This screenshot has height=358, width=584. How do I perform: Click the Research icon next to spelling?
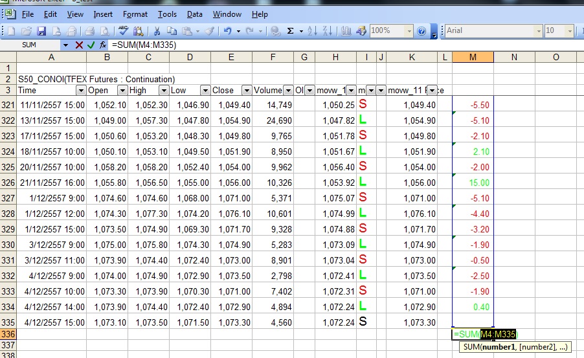click(x=138, y=31)
